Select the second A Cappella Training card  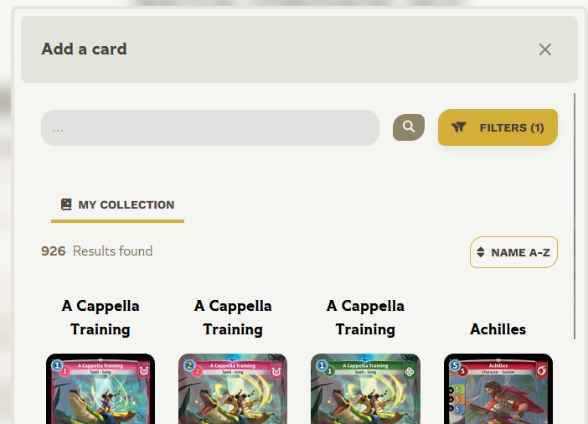[x=233, y=389]
